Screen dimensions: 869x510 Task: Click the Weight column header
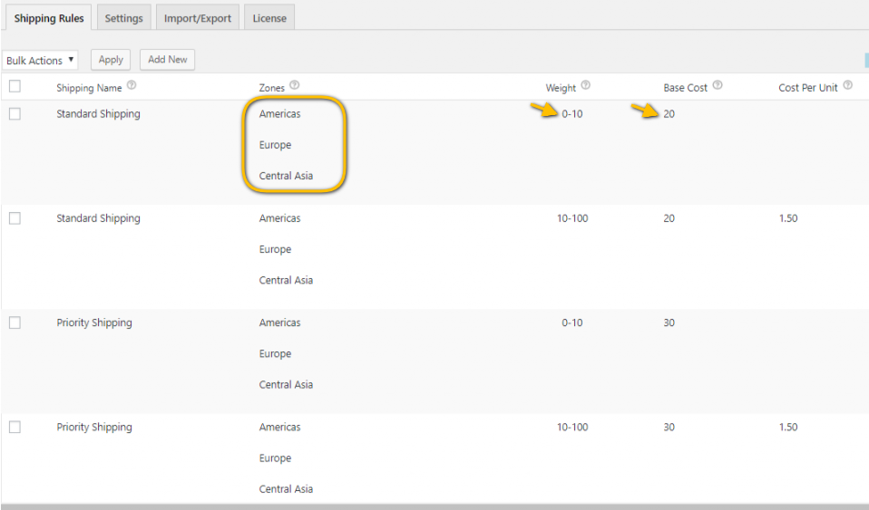pos(561,88)
